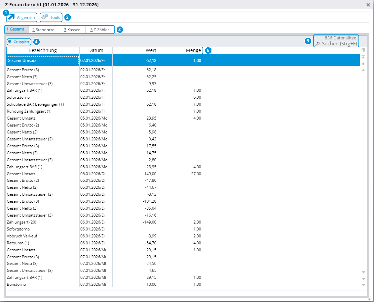
Task: Click the Suchen (Strg+F) search field
Action: [x=336, y=44]
